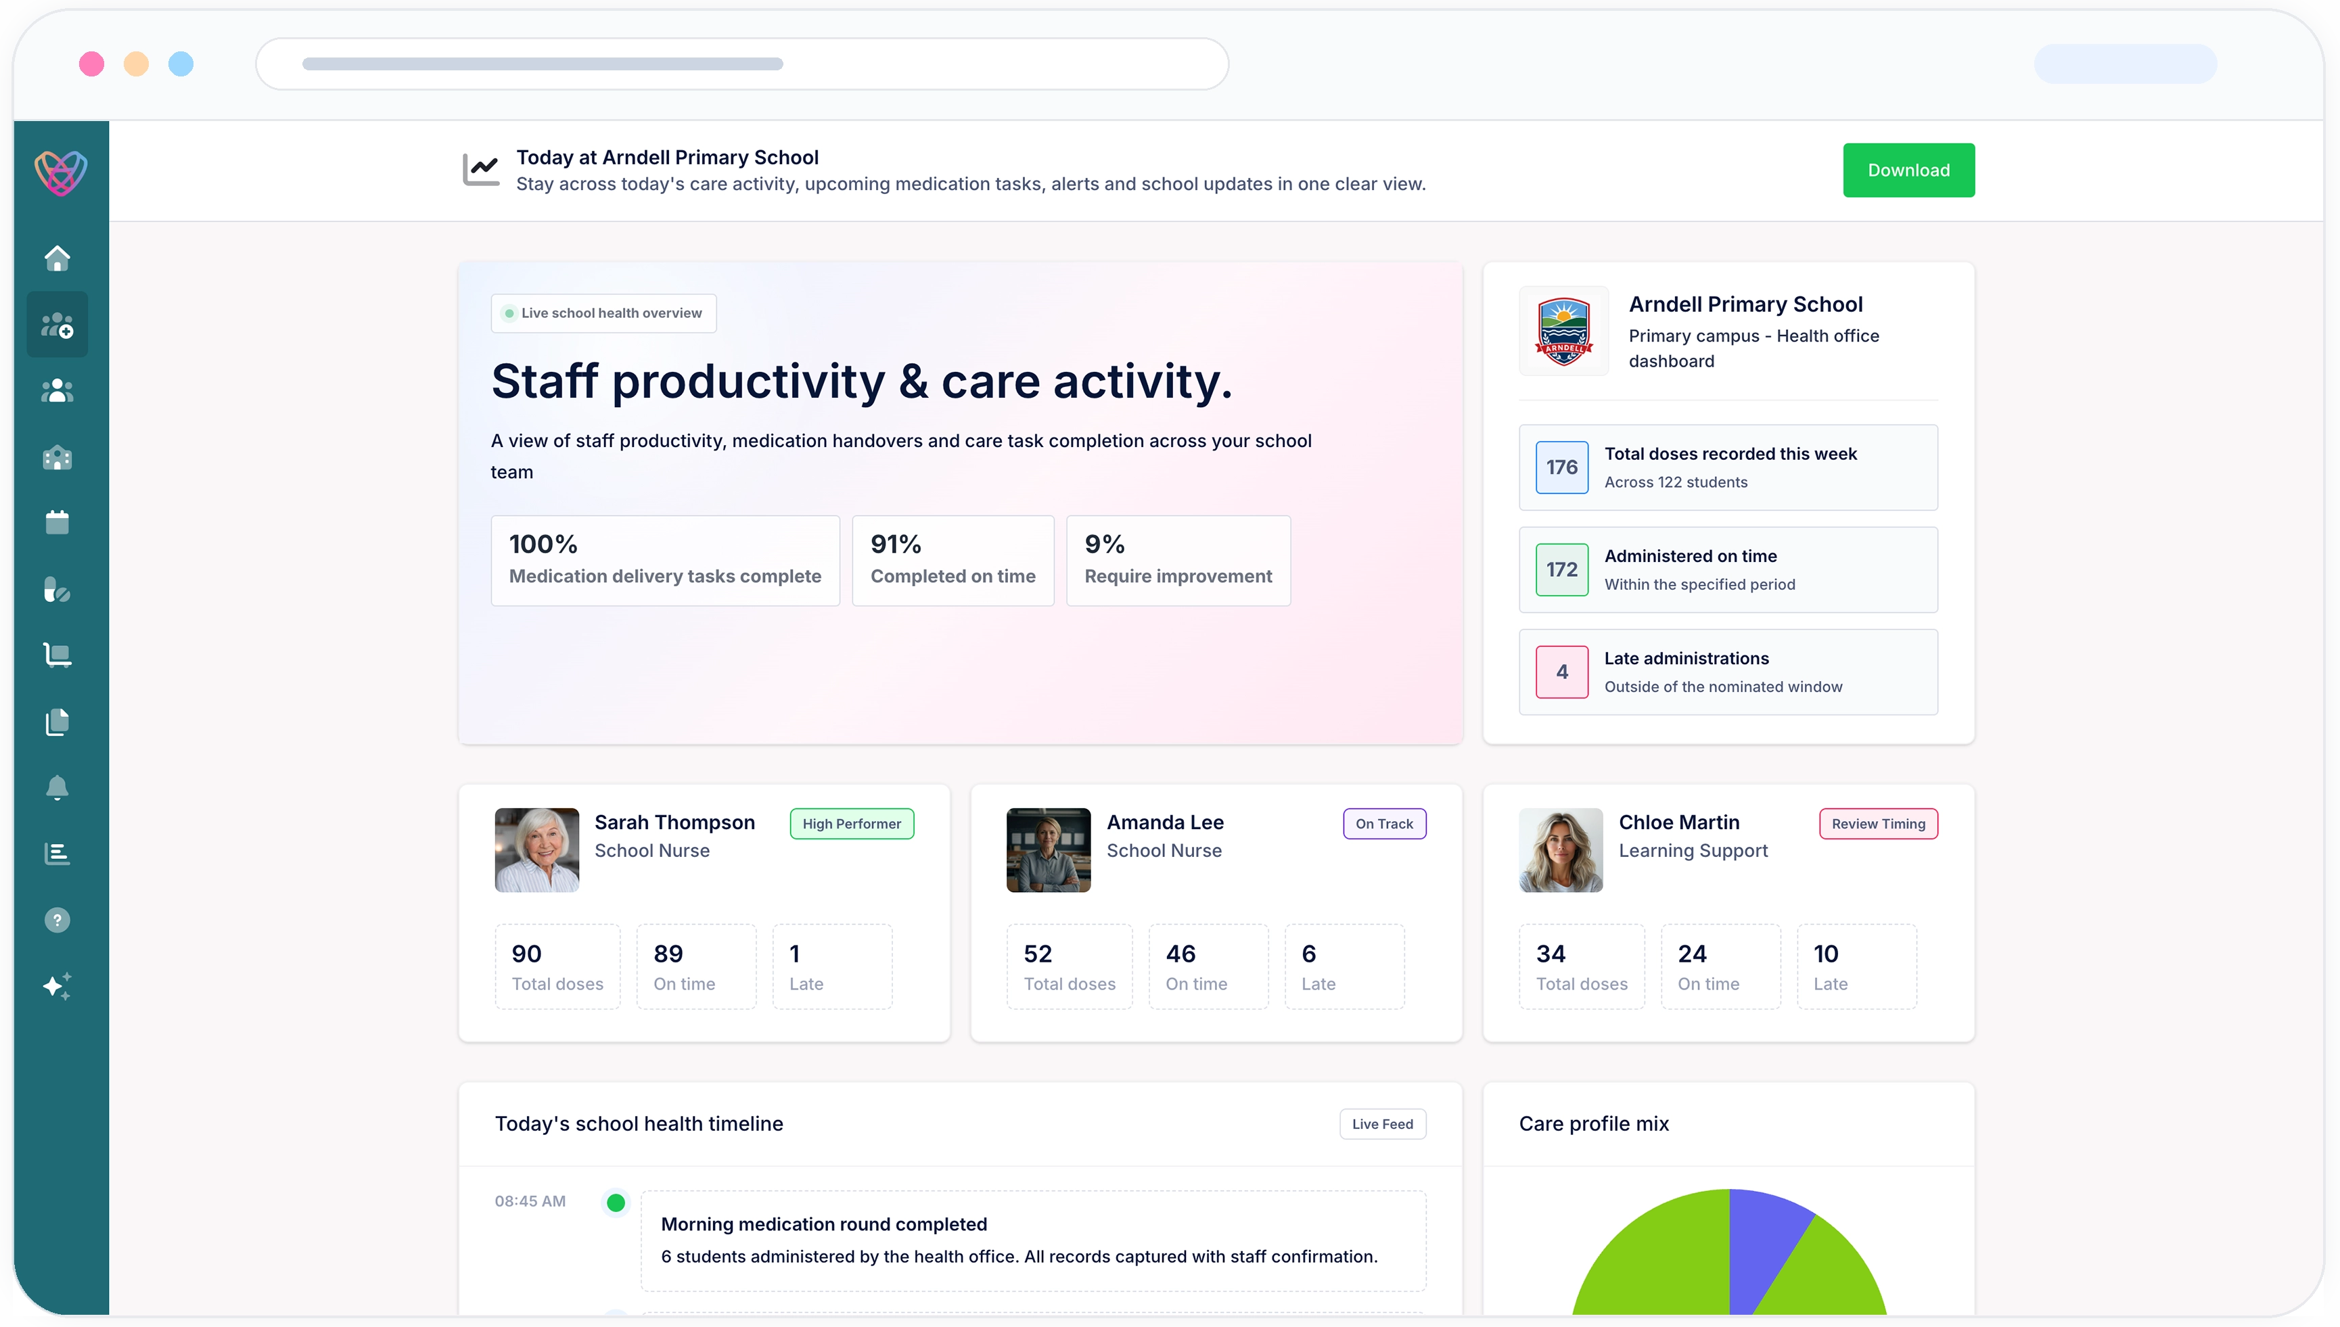Click Arndell Primary School card title
2340x1327 pixels.
[x=1745, y=304]
